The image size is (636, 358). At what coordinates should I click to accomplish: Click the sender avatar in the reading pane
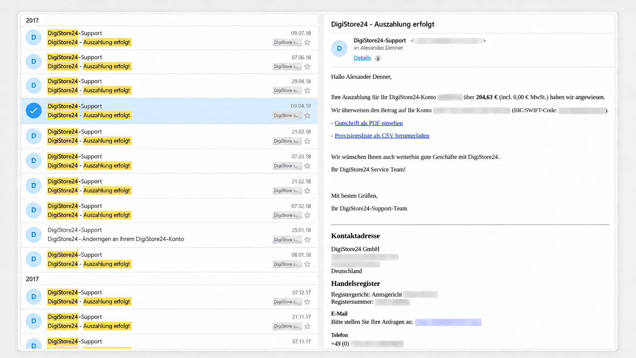339,48
